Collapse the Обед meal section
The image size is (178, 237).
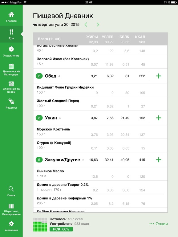tap(59, 76)
